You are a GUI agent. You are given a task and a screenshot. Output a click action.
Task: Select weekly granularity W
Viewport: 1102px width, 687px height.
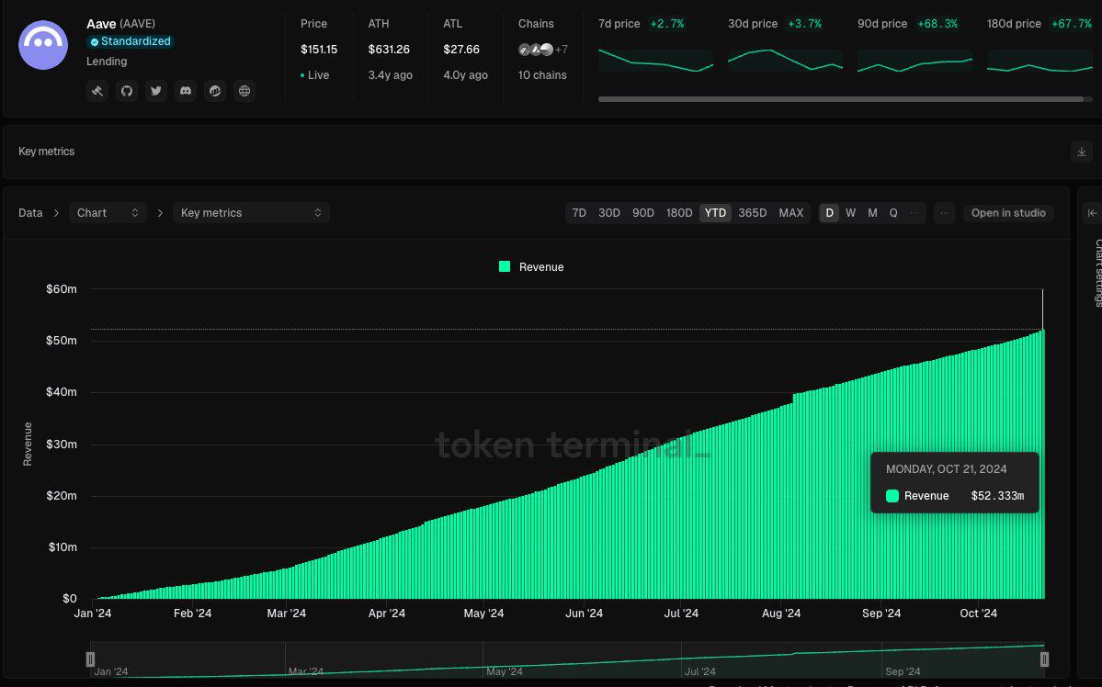[x=850, y=213]
